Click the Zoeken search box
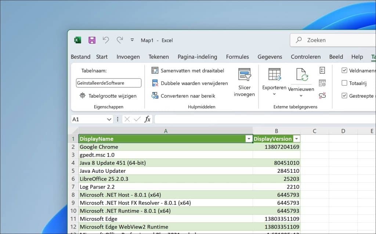376x234 pixels. tap(333, 40)
